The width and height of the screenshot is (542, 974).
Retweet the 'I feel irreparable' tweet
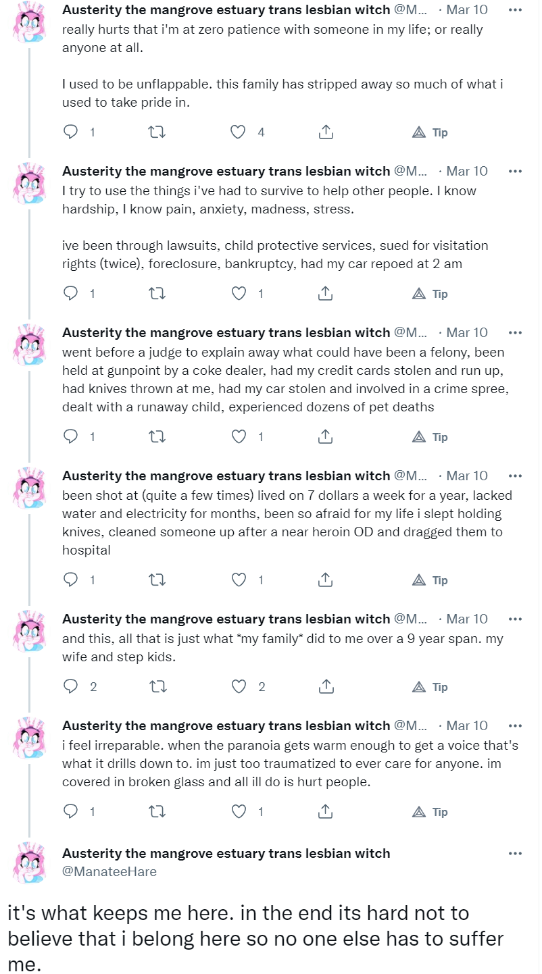pos(157,812)
